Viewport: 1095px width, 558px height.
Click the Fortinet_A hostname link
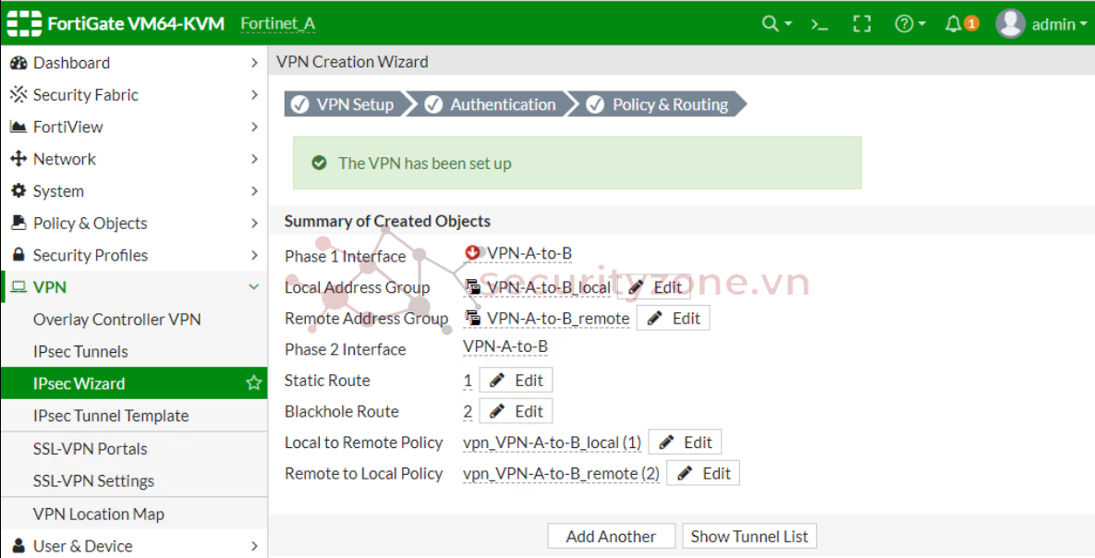point(278,24)
